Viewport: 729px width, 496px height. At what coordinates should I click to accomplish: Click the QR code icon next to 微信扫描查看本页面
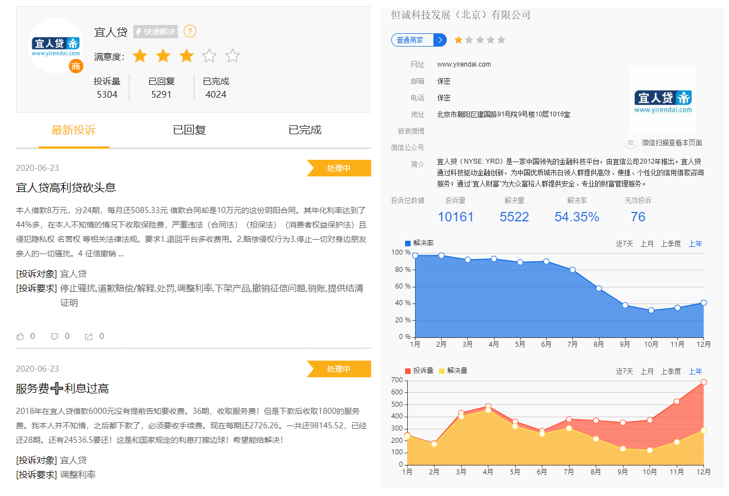[631, 143]
